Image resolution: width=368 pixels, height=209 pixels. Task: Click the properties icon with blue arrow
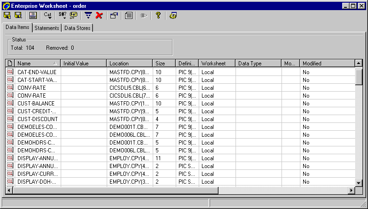pos(114,16)
